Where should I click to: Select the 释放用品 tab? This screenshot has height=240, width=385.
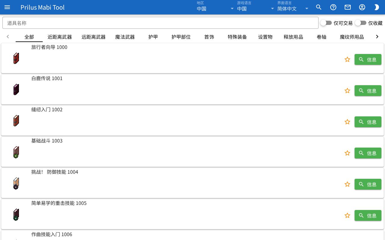[293, 37]
